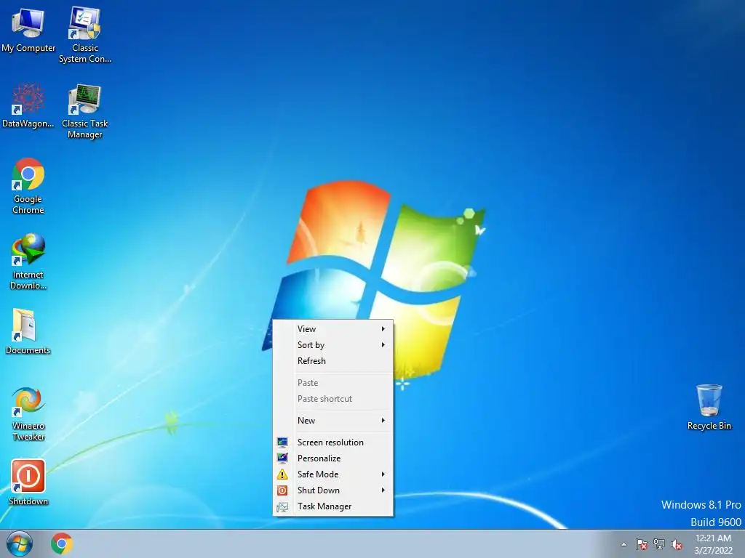745x558 pixels.
Task: Choose Refresh in the context menu
Action: [333, 361]
